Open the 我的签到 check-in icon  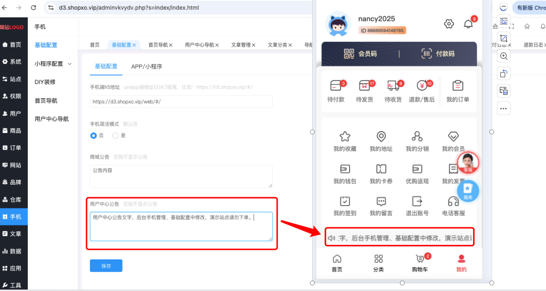click(x=345, y=201)
